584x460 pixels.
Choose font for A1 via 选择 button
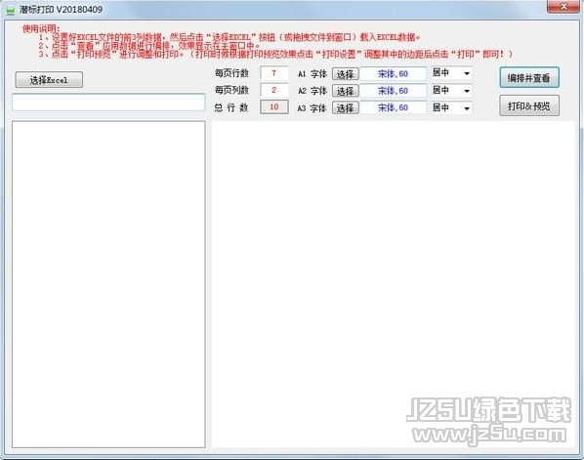tap(346, 74)
